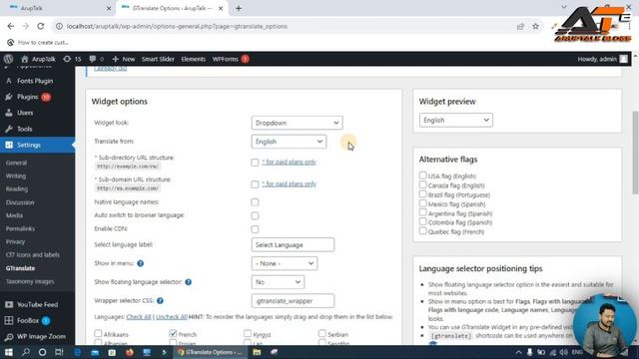Close the GTranslate Options tab

[x=221, y=8]
